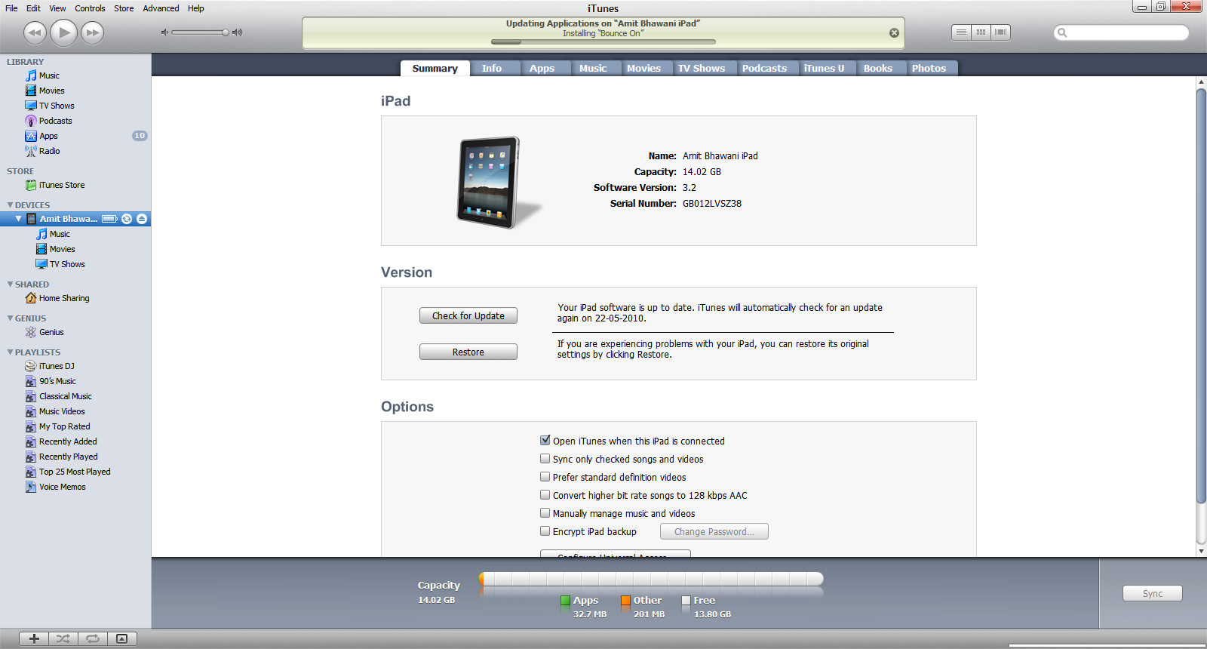Screen dimensions: 1207x649
Task: Switch to grid view
Action: [981, 32]
